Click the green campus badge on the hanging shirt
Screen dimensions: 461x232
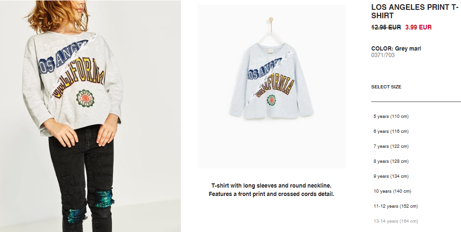[x=271, y=100]
